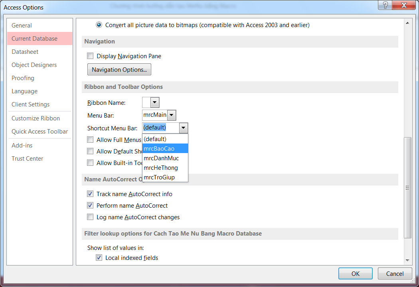Open the Datasheet options category
Viewport: 419px width, 287px height.
point(25,52)
